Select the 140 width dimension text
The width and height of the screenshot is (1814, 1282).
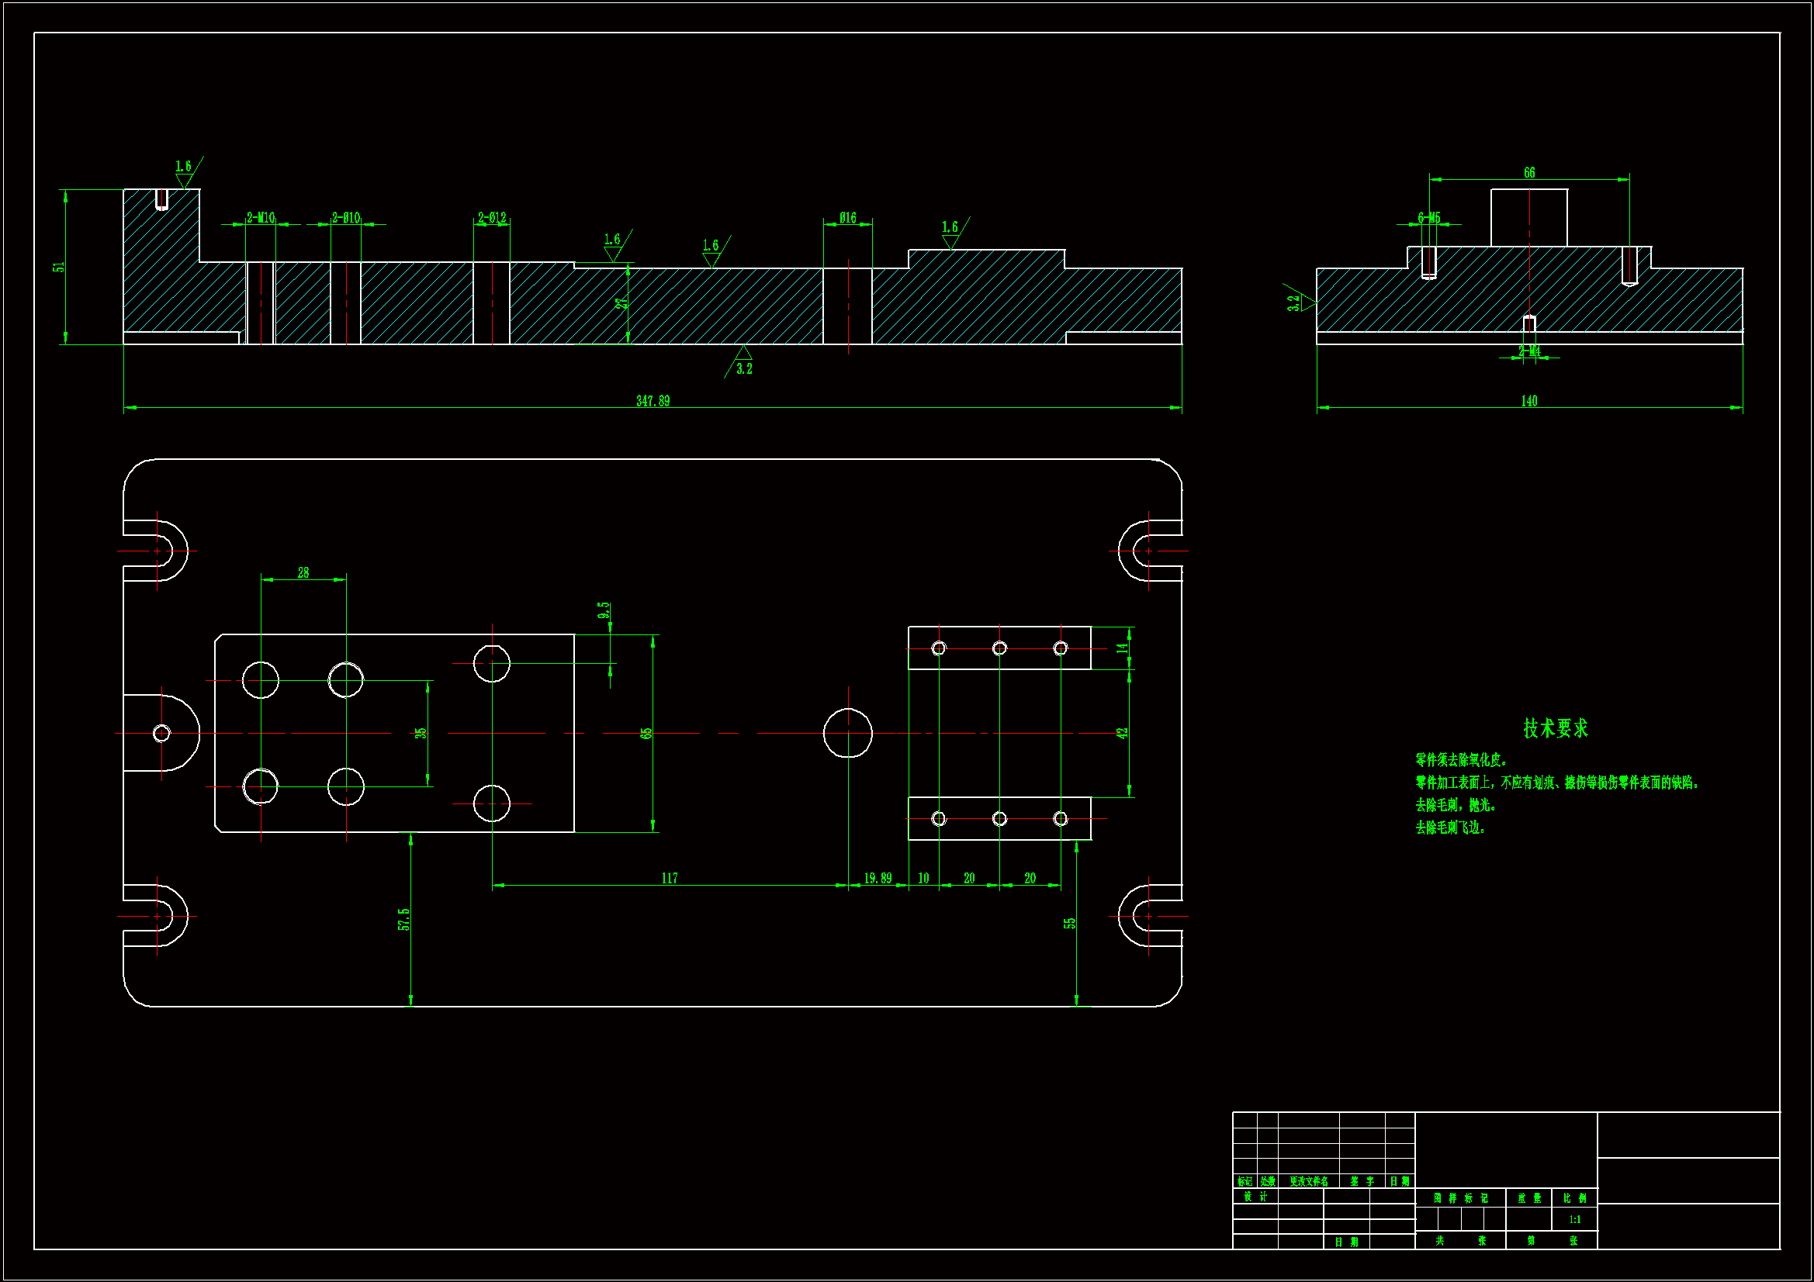(x=1528, y=401)
